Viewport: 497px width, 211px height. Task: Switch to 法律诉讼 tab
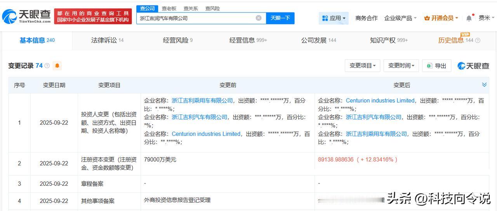[107, 40]
